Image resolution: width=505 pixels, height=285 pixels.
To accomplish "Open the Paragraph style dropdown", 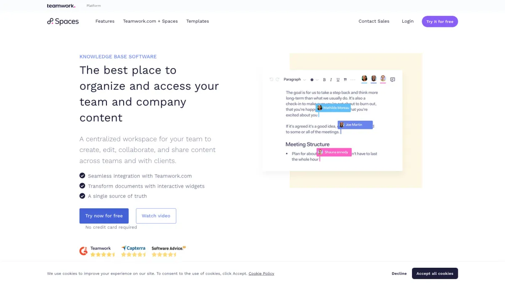I will [x=295, y=80].
